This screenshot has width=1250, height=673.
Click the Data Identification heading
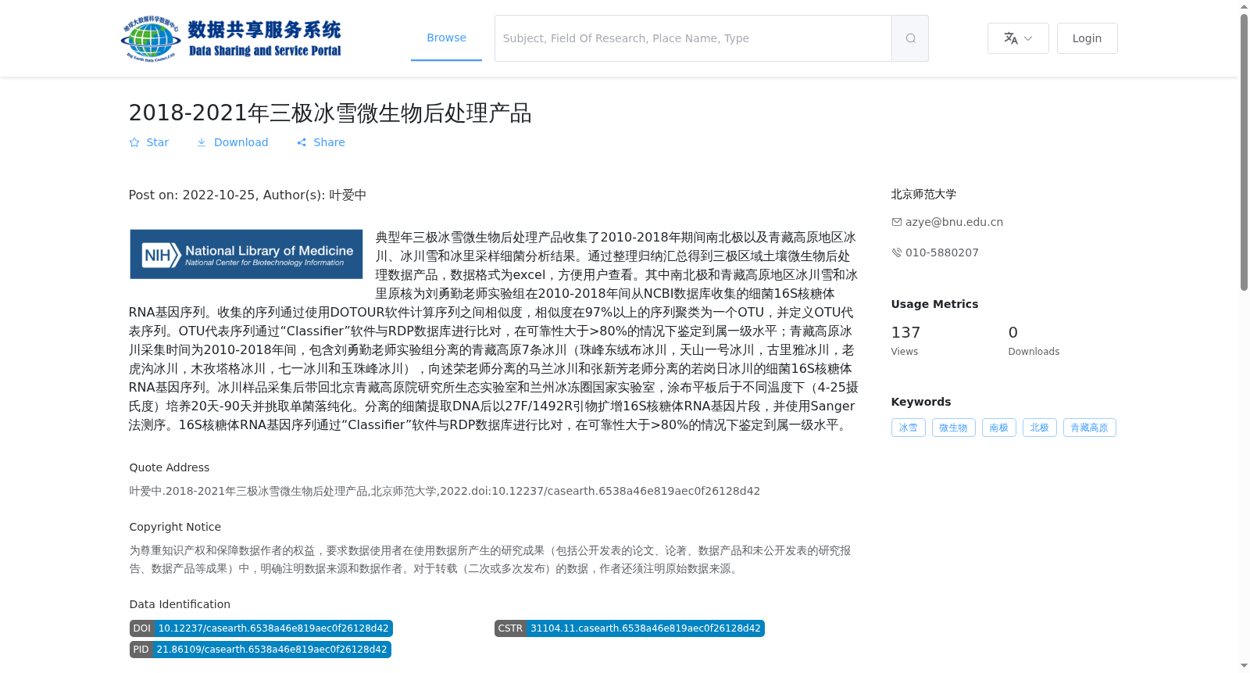(x=180, y=604)
